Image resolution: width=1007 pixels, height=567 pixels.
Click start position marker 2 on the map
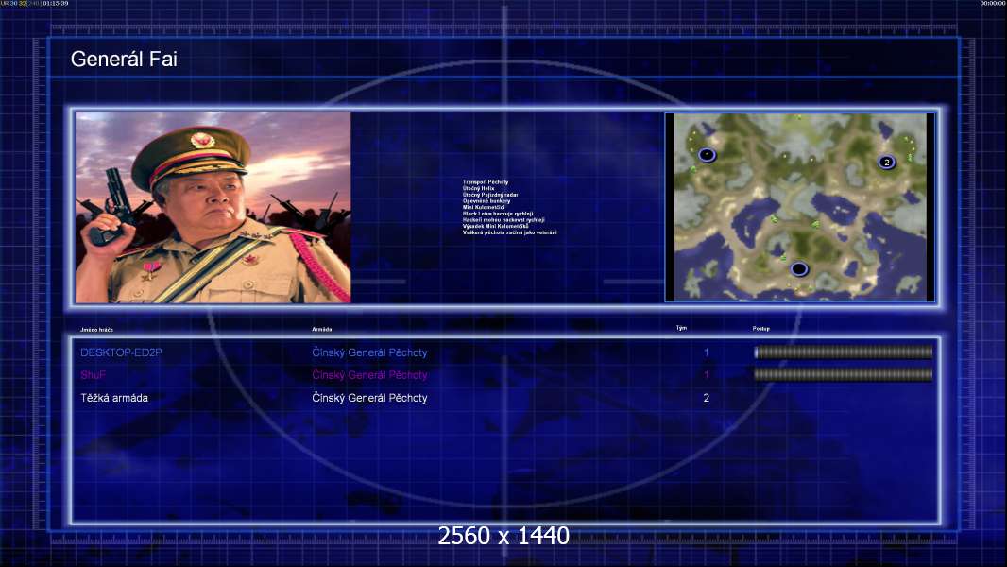coord(887,162)
